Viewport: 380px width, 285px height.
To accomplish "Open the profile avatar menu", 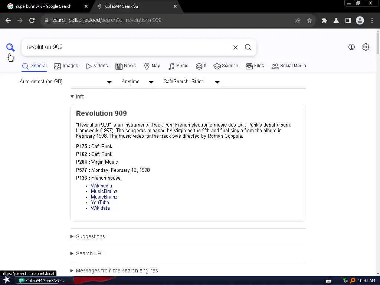I will pos(360,21).
